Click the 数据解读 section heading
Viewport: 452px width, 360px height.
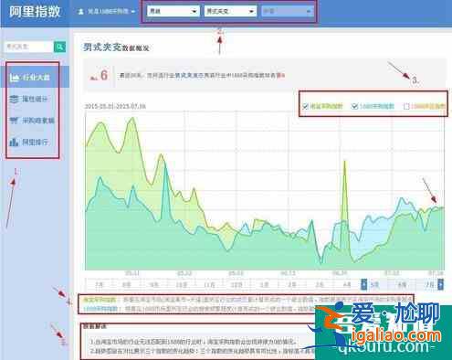point(95,326)
